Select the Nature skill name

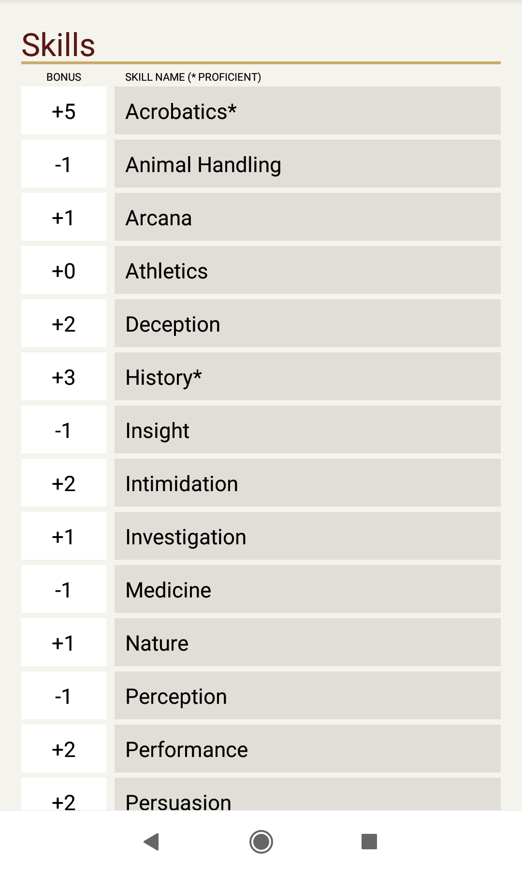(x=307, y=642)
